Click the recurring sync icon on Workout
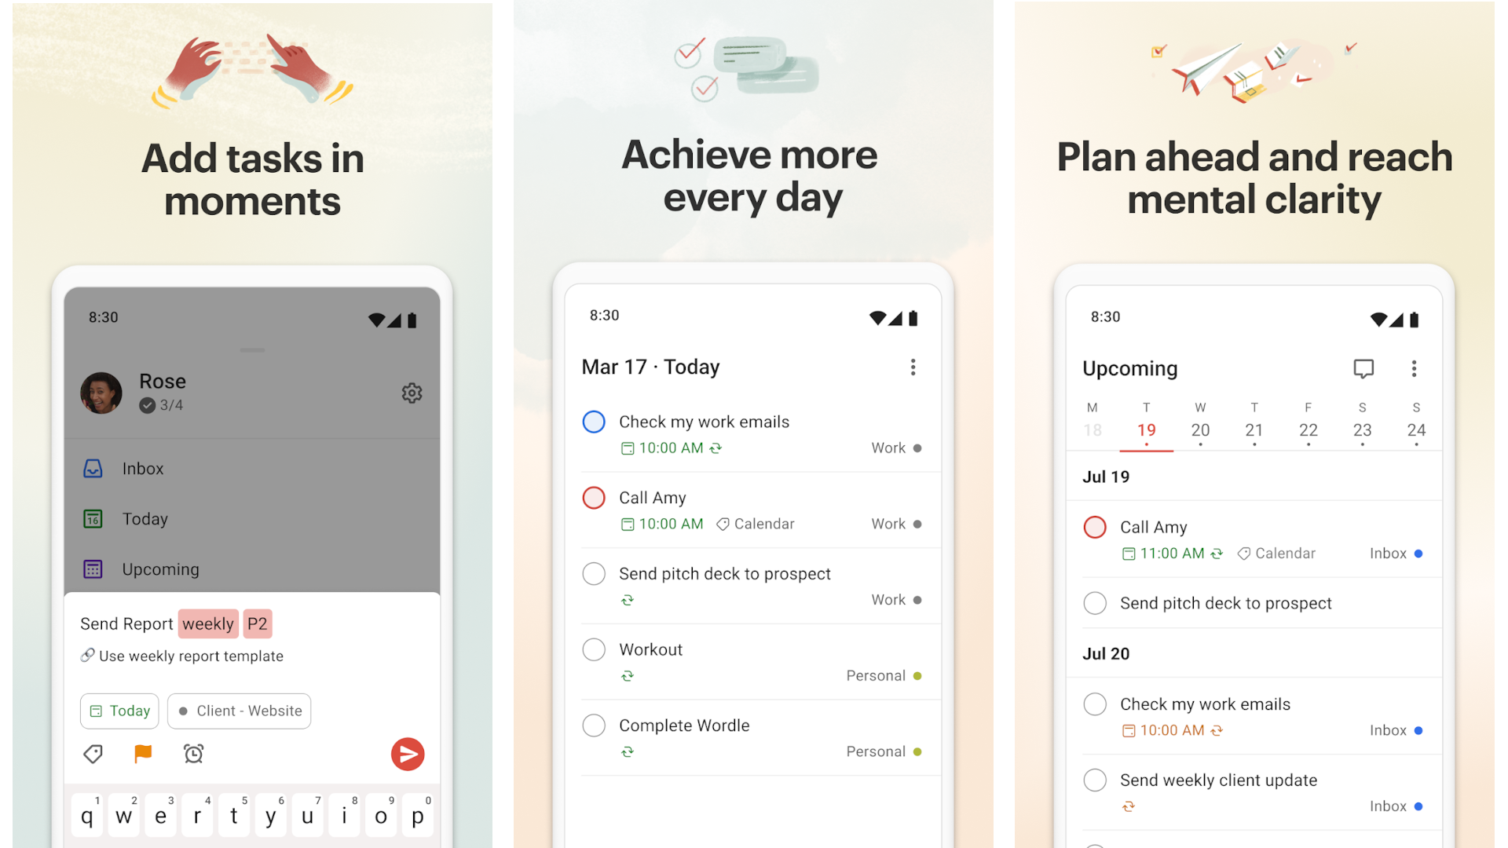Screen dimensions: 1508x848 click(x=628, y=676)
